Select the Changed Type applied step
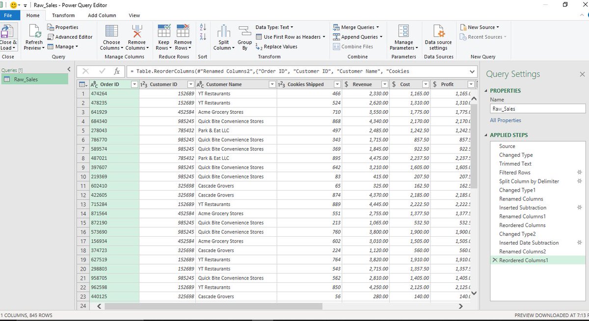 click(x=516, y=155)
